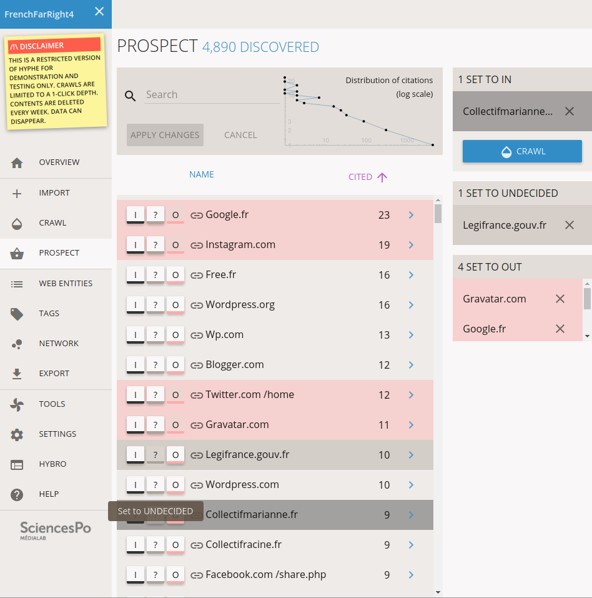The width and height of the screenshot is (592, 598).
Task: Click the Overview home icon
Action: click(17, 163)
